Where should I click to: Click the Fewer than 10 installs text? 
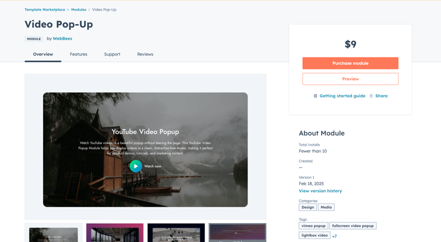tap(313, 151)
